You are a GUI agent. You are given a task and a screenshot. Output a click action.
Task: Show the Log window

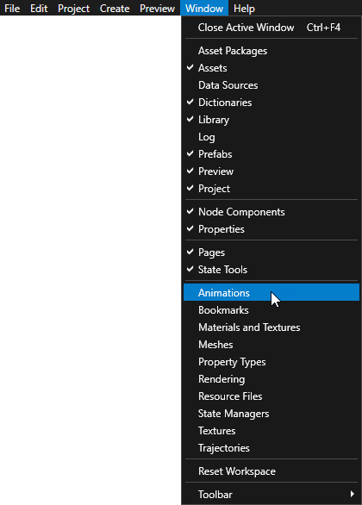[271, 137]
